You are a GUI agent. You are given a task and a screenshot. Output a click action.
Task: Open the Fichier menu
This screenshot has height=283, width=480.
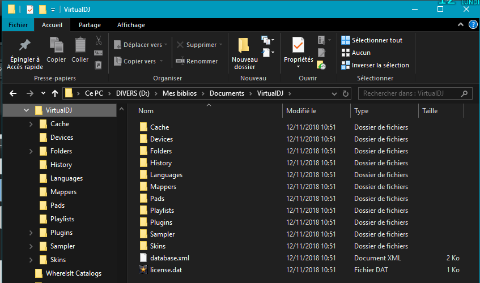18,25
